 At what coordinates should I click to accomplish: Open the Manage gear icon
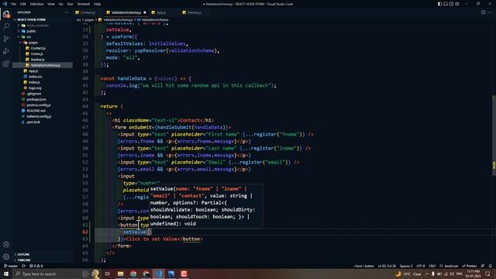coord(6,257)
